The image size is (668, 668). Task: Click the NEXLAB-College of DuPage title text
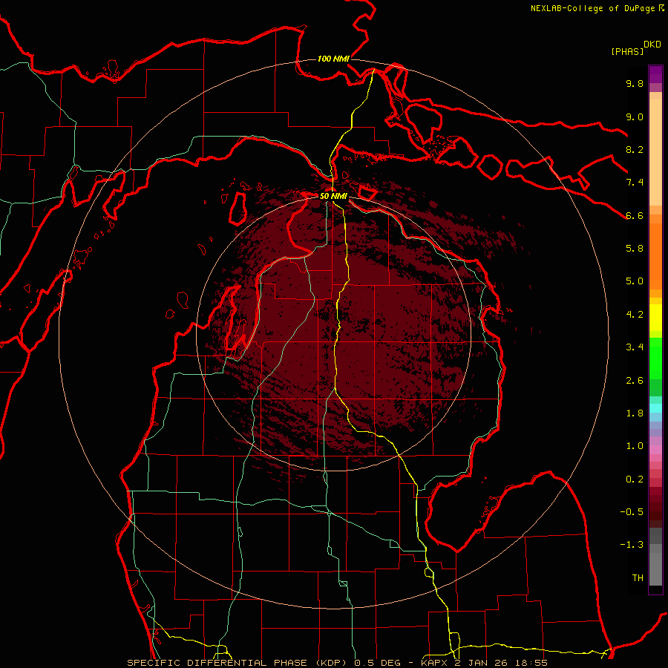pyautogui.click(x=592, y=8)
